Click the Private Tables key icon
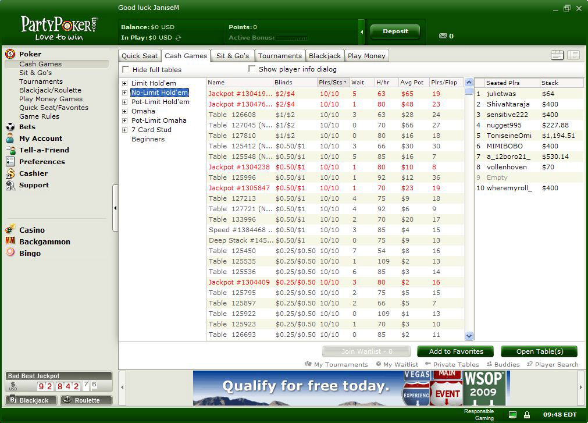Image resolution: width=588 pixels, height=423 pixels. click(428, 364)
